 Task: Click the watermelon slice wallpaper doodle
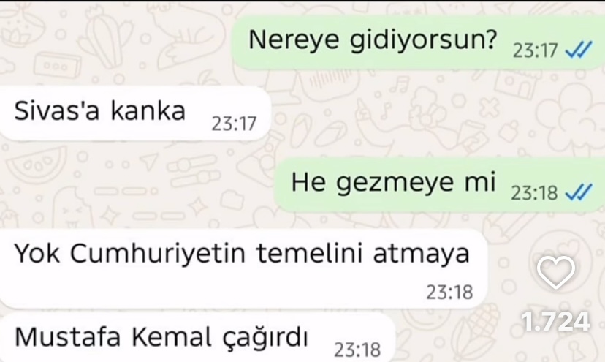coord(37,165)
